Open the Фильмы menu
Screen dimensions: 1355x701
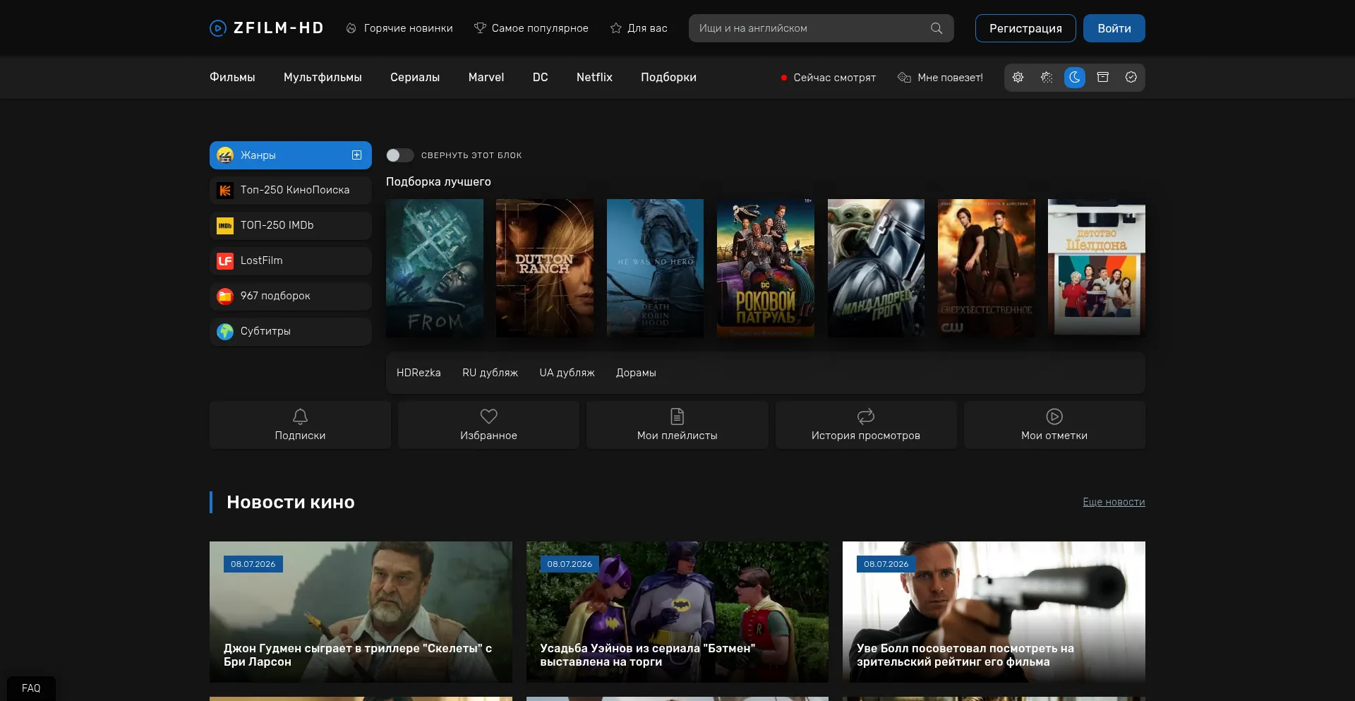point(232,77)
